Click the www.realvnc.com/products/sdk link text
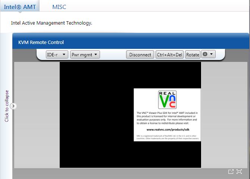The width and height of the screenshot is (250, 179). pos(168,129)
